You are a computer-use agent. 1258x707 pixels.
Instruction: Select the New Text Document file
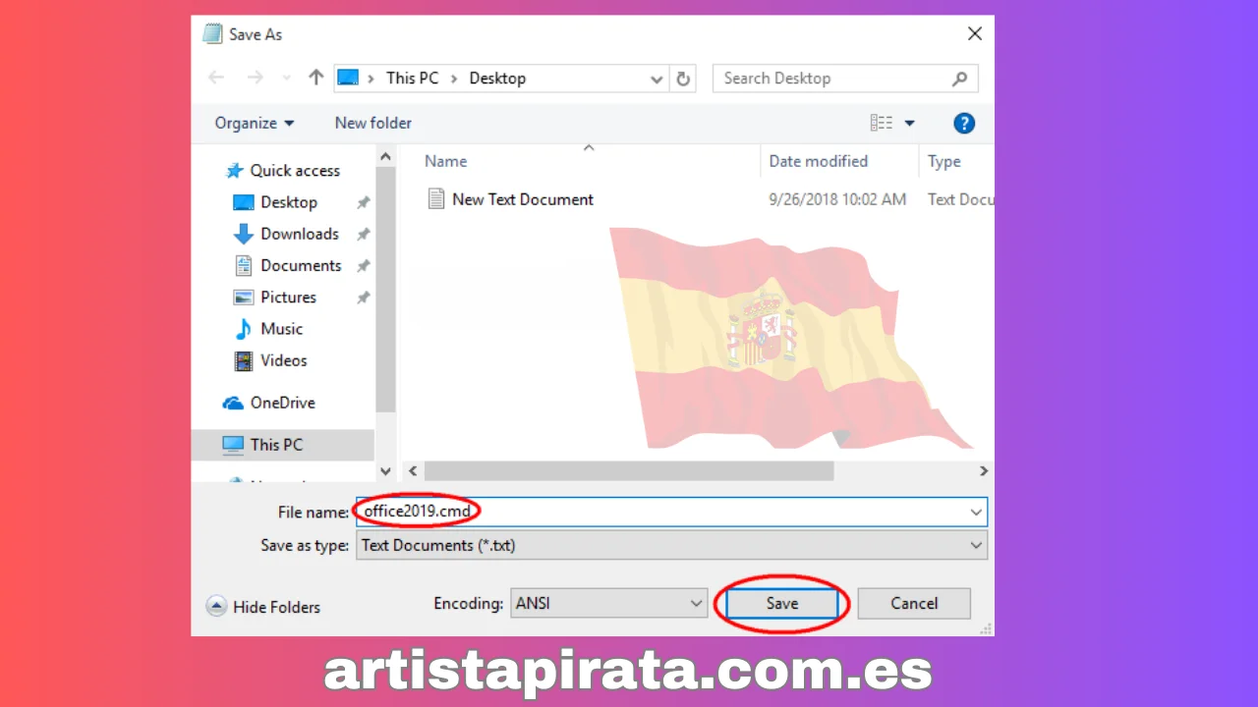click(511, 199)
